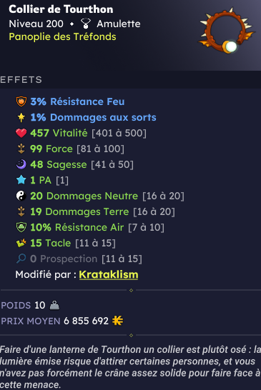The image size is (261, 390).
Task: Click the Prospection magnifier icon
Action: 21,259
